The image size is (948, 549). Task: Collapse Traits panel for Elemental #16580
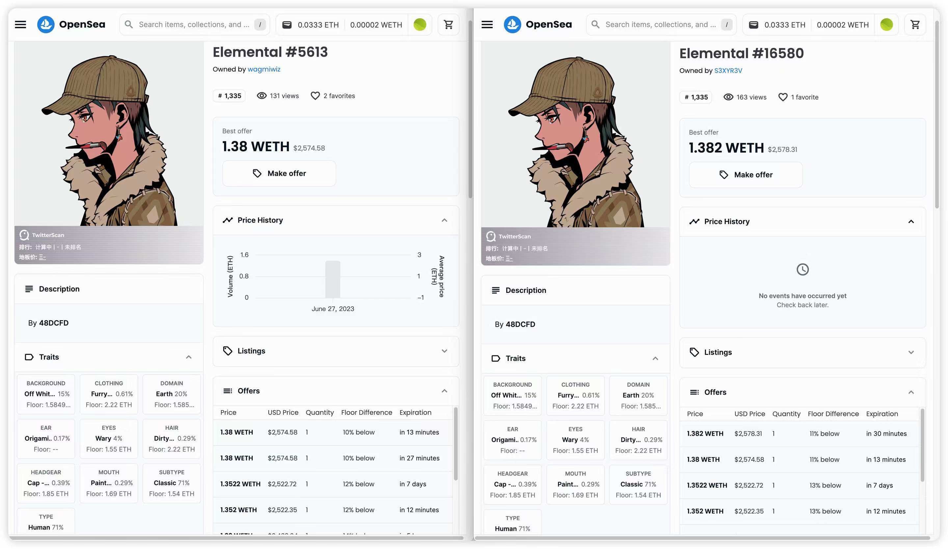(655, 359)
